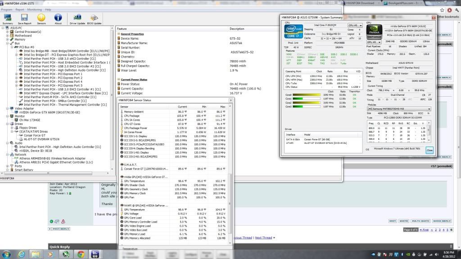Click the Windows Start orb
The width and height of the screenshot is (461, 259).
[6, 254]
